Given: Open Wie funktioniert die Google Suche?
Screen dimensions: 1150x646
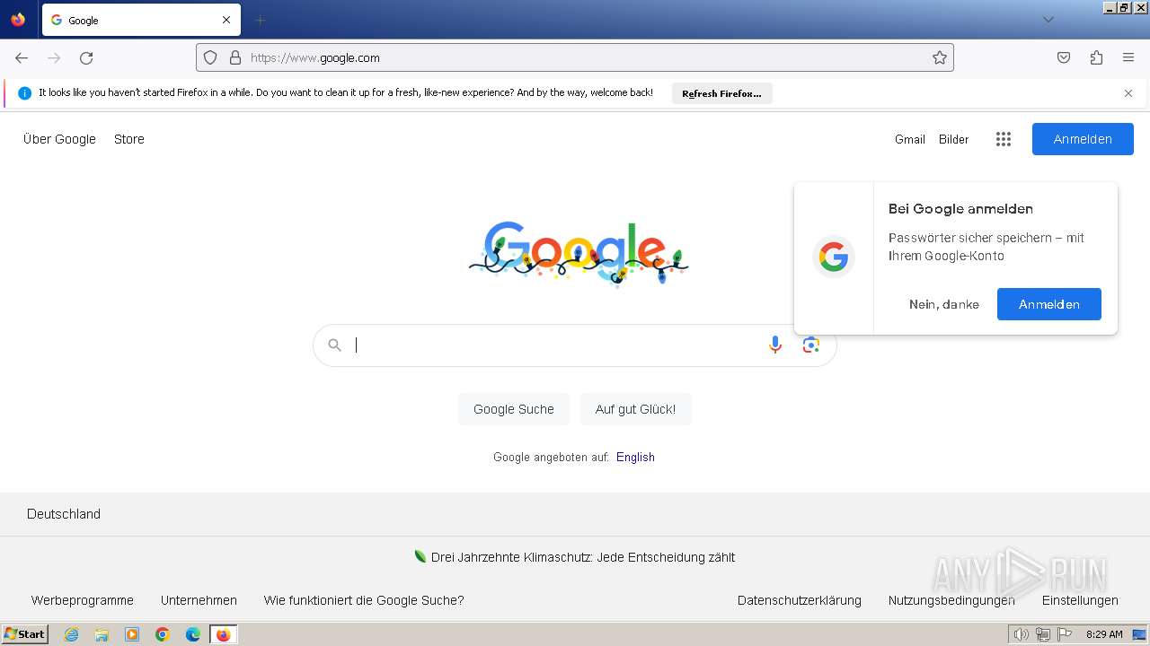Looking at the screenshot, I should pos(364,600).
